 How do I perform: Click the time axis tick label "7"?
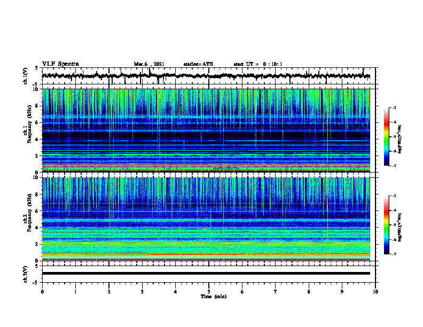(276, 292)
